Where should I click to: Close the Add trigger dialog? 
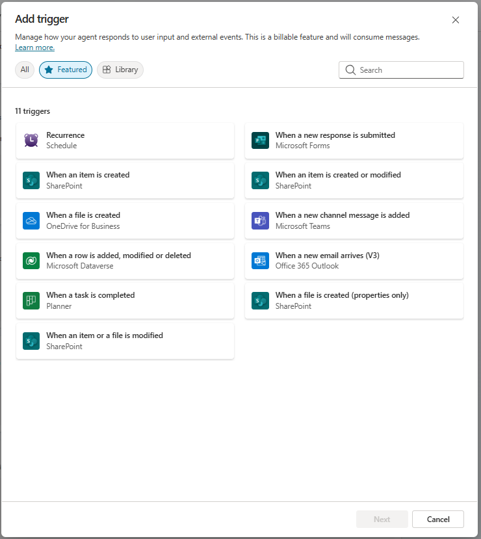pos(456,20)
